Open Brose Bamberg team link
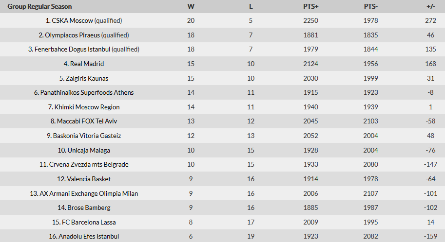The width and height of the screenshot is (445, 242). (x=89, y=208)
